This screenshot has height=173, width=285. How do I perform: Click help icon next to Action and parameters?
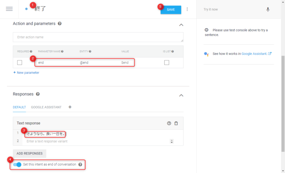coord(60,24)
